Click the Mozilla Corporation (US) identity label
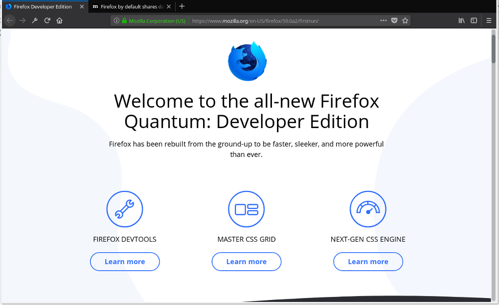499x305 pixels. [157, 21]
